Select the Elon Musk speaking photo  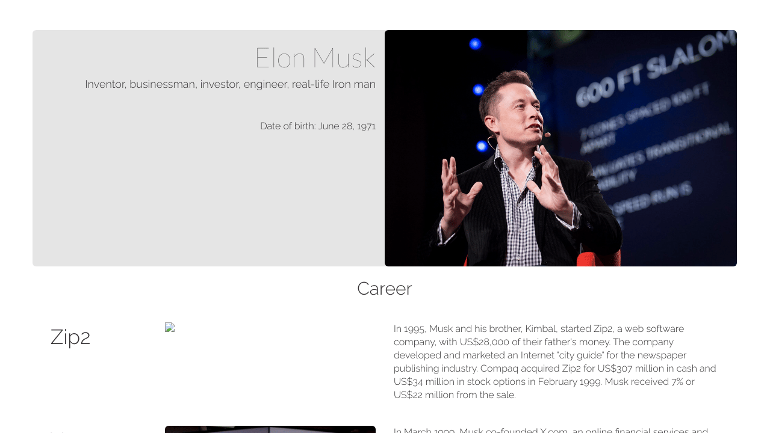click(x=560, y=148)
